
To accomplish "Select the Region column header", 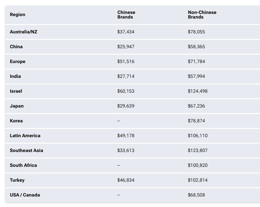I will point(18,15).
